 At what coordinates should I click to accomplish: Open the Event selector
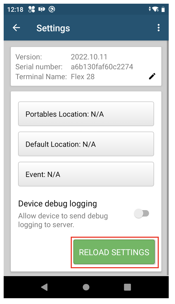tap(86, 174)
